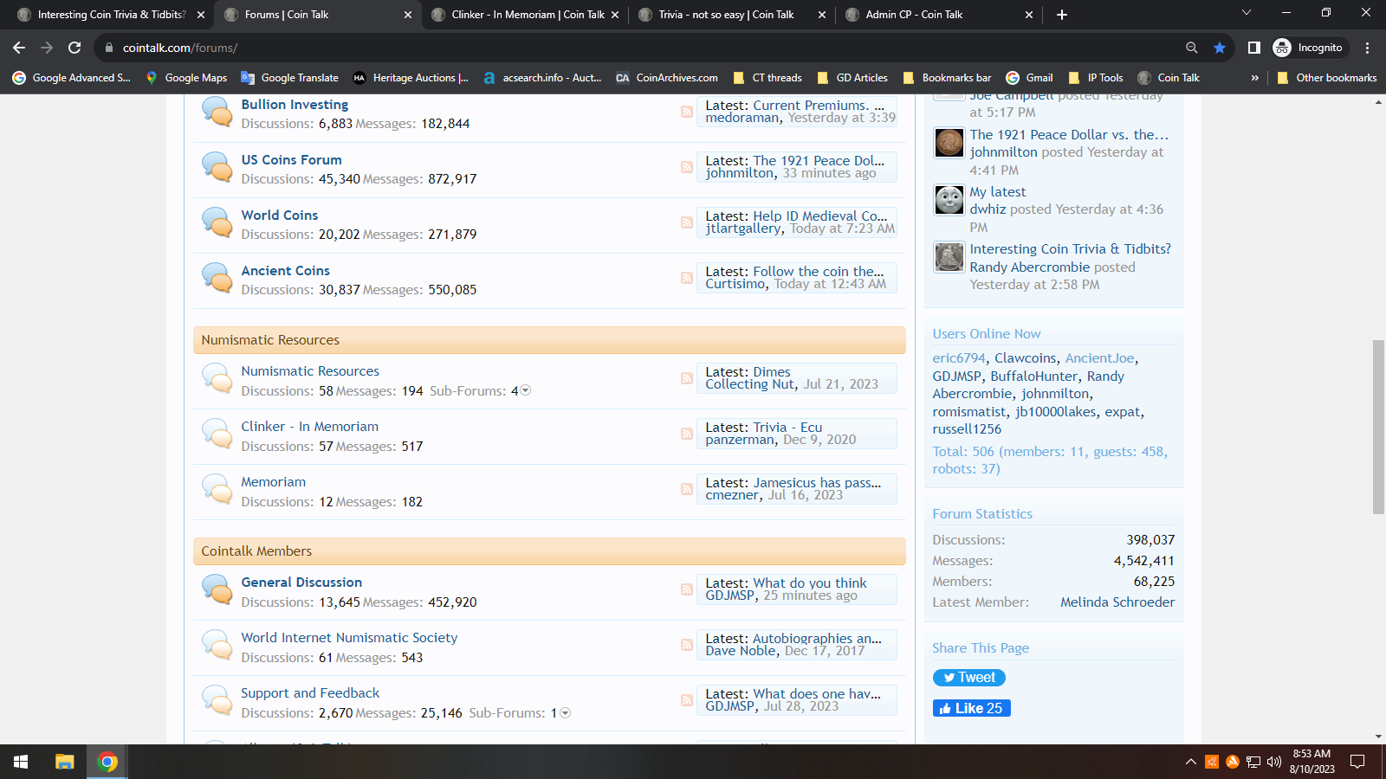Viewport: 1386px width, 779px height.
Task: Expand Numismatic Resources sub-forums dropdown
Action: pos(525,391)
